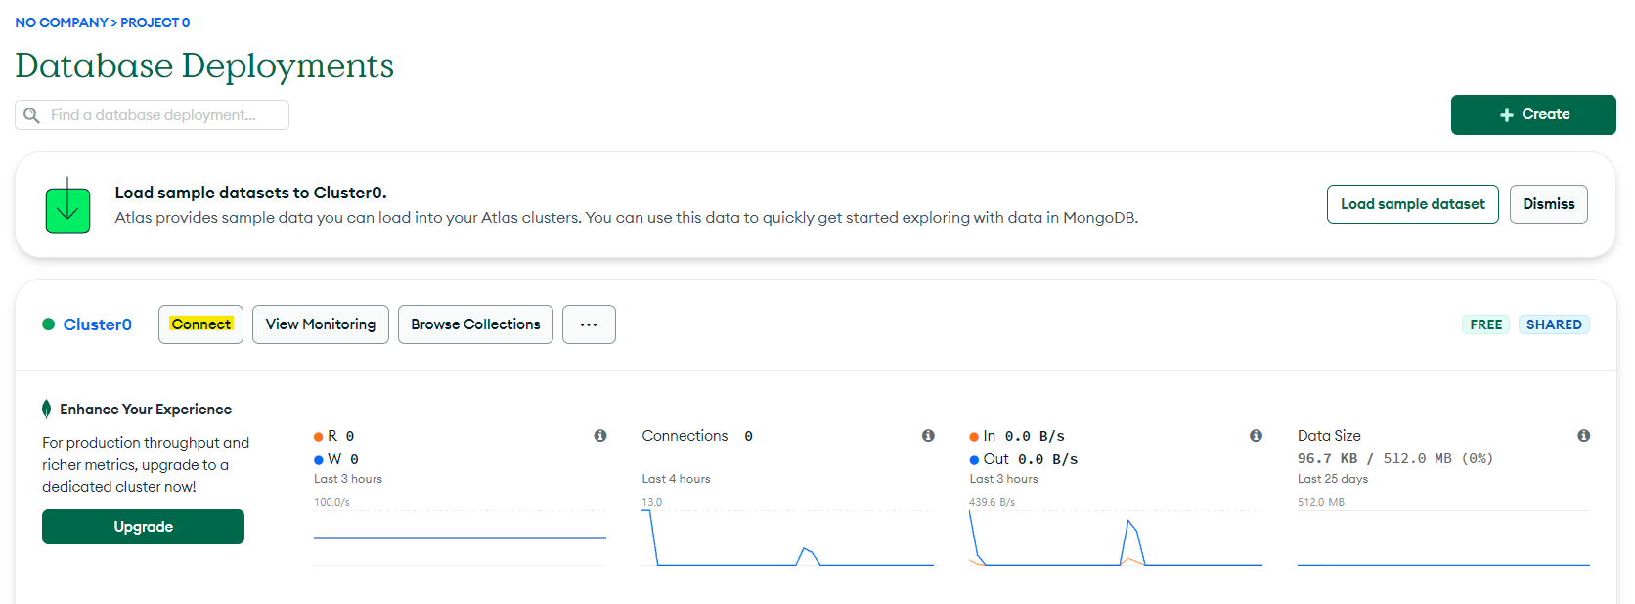Viewport: 1635px width, 604px height.
Task: Click the Create deployment button
Action: (x=1533, y=114)
